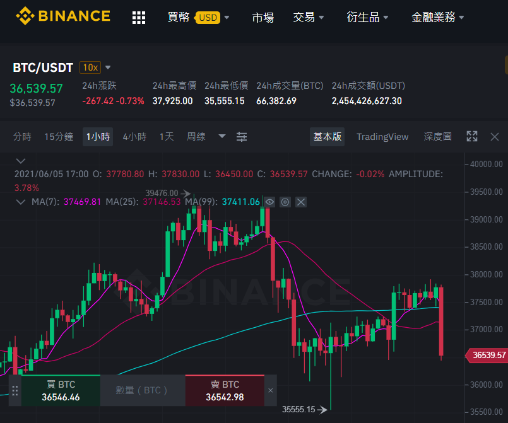Viewport: 508px width, 423px height.
Task: Select the 周線 weekly interval
Action: click(x=196, y=137)
